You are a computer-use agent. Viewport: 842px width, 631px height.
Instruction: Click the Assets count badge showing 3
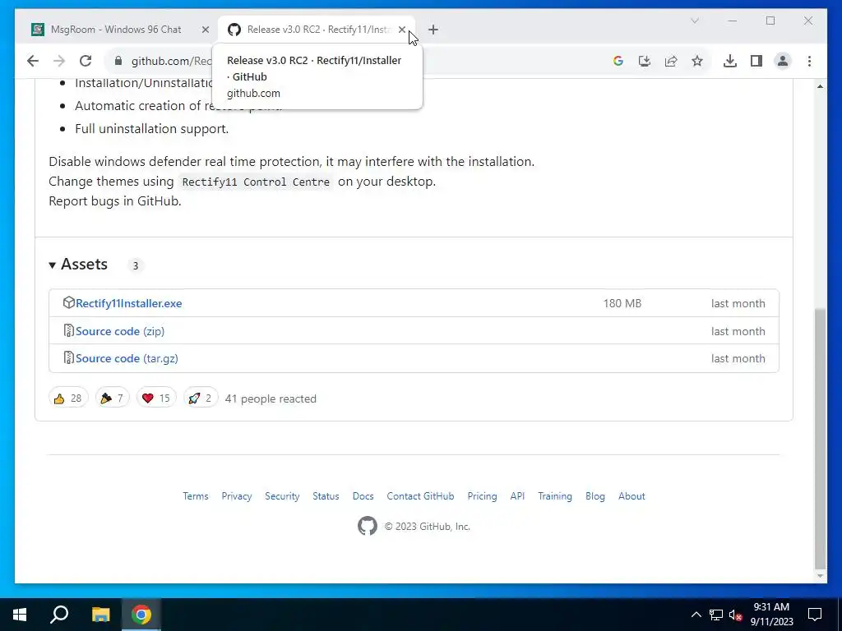coord(136,265)
